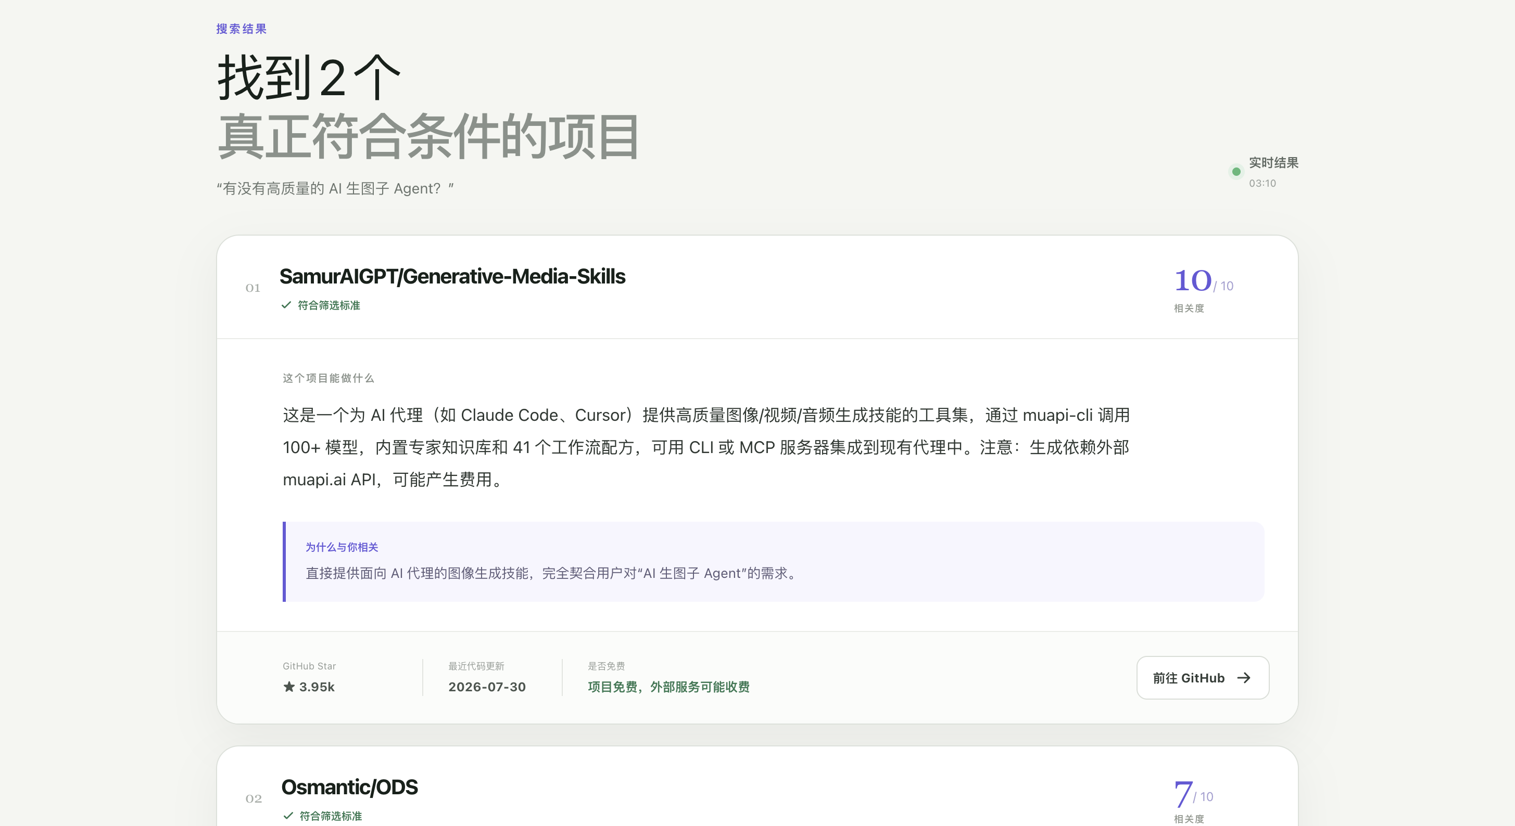1515x826 pixels.
Task: Click the green live status dot
Action: 1235,172
